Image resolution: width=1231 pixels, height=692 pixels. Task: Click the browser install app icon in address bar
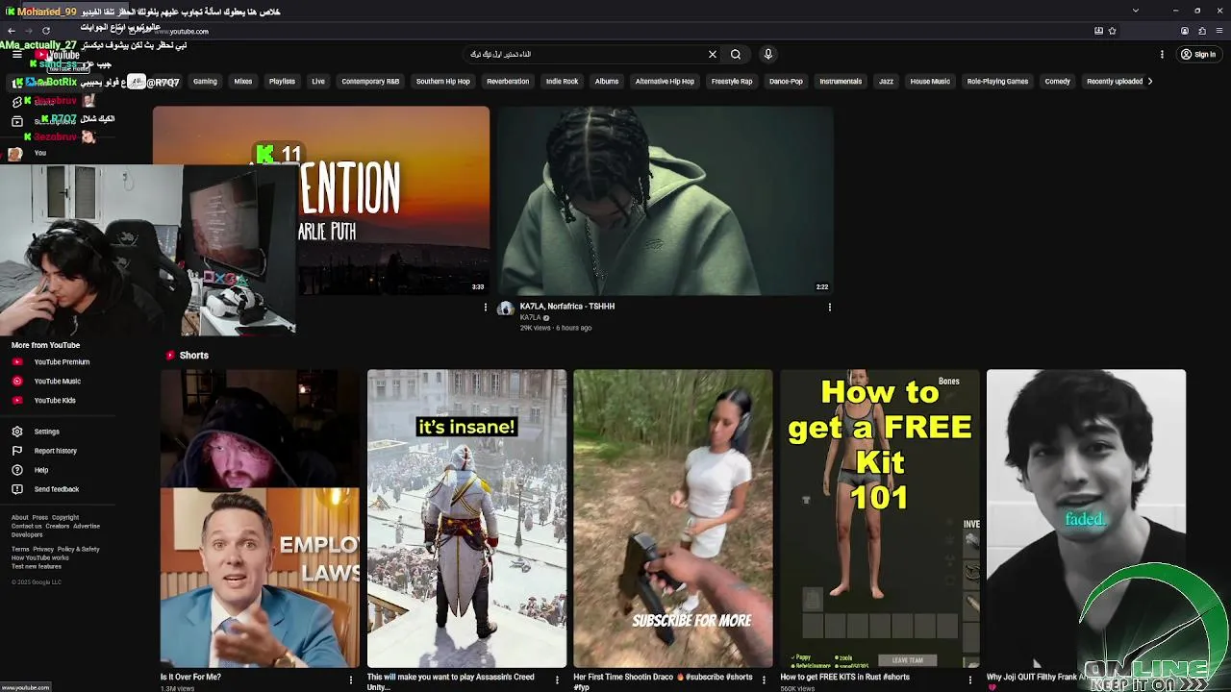(1098, 31)
